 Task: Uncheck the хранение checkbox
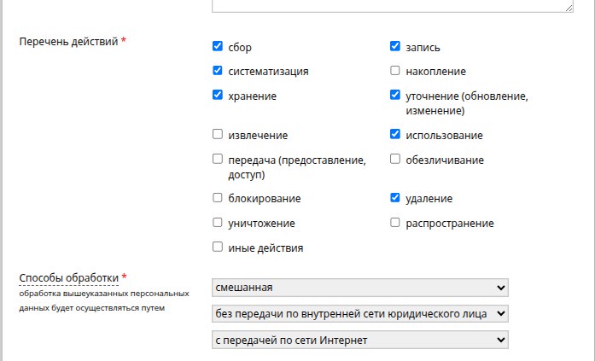pos(218,95)
